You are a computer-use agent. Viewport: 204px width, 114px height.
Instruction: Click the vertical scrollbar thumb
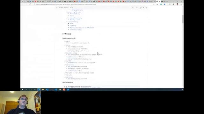click(x=183, y=19)
